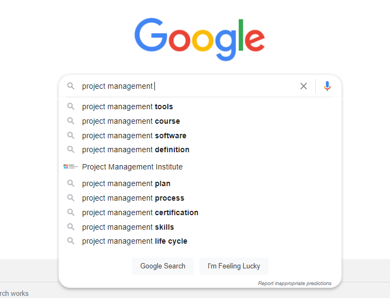Open Project Management Institute suggestion
The height and width of the screenshot is (298, 390).
click(x=132, y=167)
